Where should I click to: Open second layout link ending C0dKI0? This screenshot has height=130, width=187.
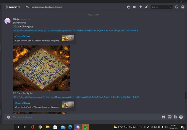pyautogui.click(x=76, y=97)
